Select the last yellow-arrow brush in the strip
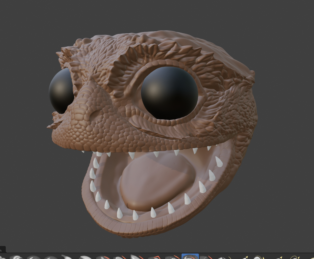The image size is (314, 259). [x=295, y=257]
